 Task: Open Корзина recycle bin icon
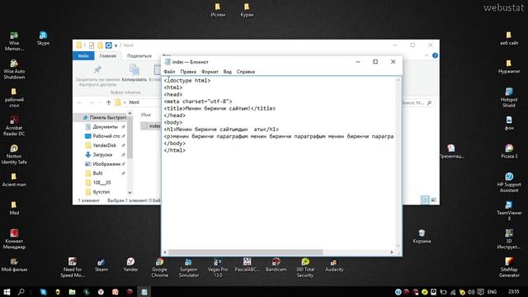pyautogui.click(x=422, y=237)
